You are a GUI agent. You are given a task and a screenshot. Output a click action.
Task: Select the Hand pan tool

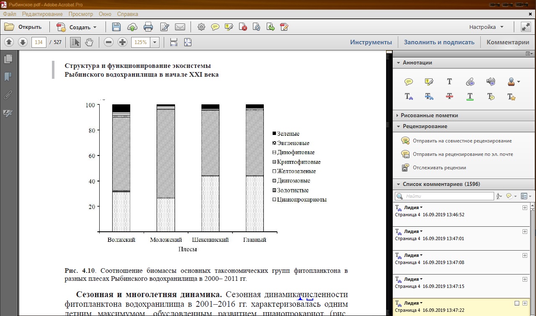[89, 42]
